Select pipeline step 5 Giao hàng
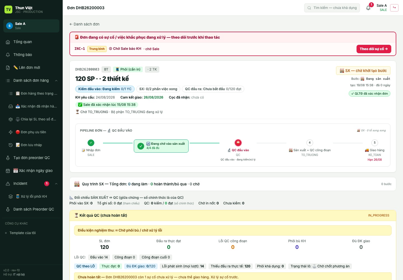403x280 pixels. [x=375, y=143]
